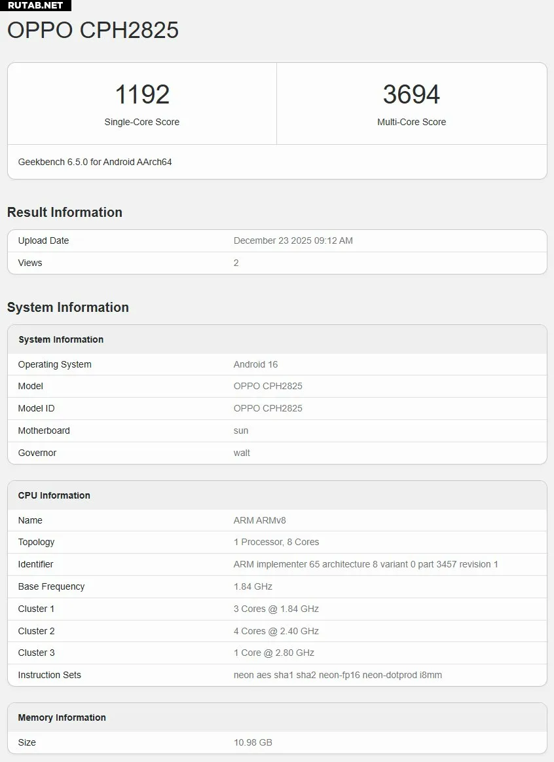554x762 pixels.
Task: Select the 1192 single-core score
Action: (142, 94)
